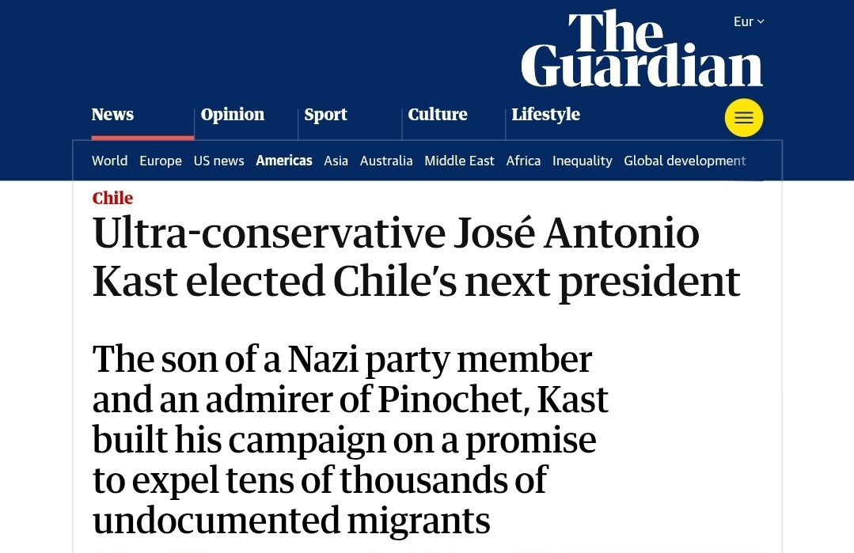The height and width of the screenshot is (553, 854).
Task: Open the News section tab
Action: (x=112, y=115)
